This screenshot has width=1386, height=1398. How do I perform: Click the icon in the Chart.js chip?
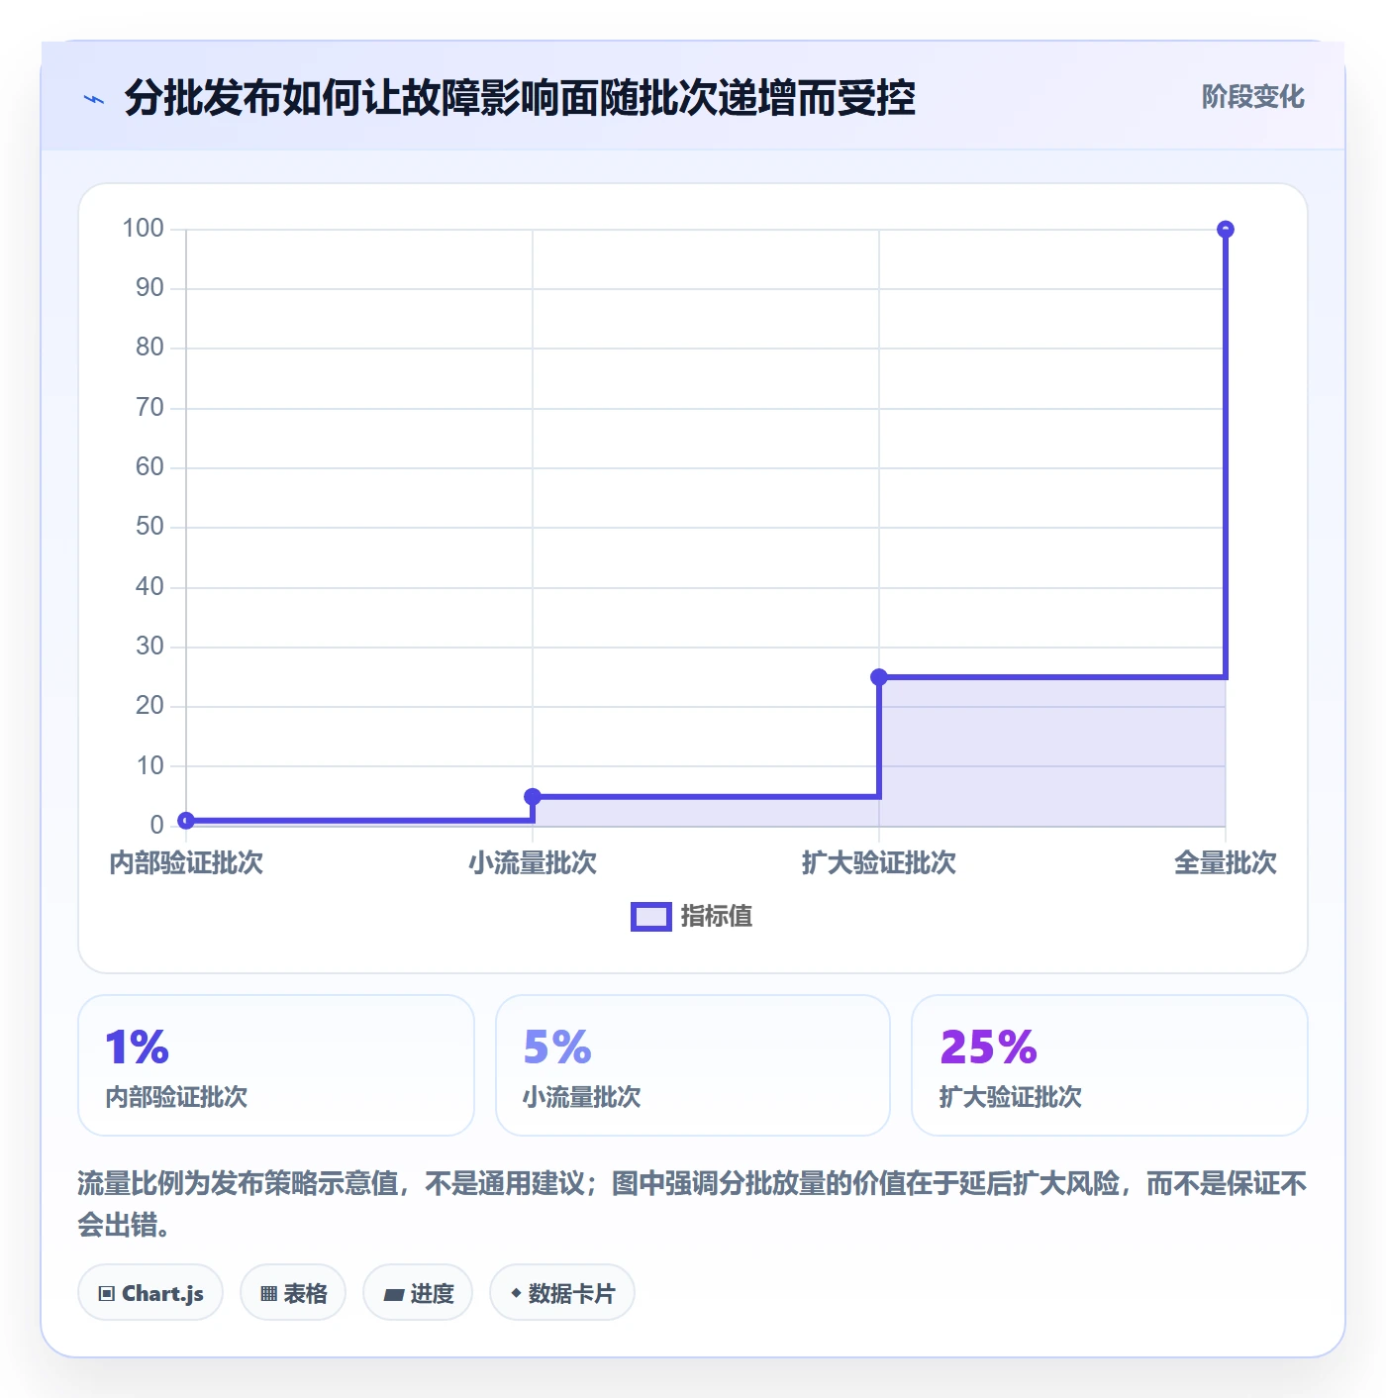107,1294
